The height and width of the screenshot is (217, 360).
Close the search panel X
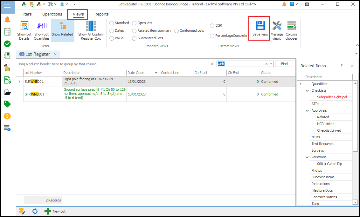click(212, 64)
